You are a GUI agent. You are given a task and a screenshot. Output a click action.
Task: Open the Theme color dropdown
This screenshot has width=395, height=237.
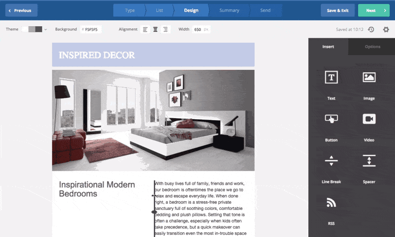click(x=36, y=29)
